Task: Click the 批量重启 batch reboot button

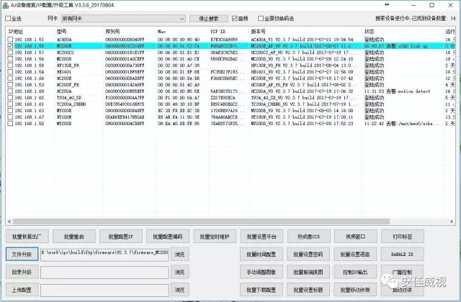Action: click(74, 237)
